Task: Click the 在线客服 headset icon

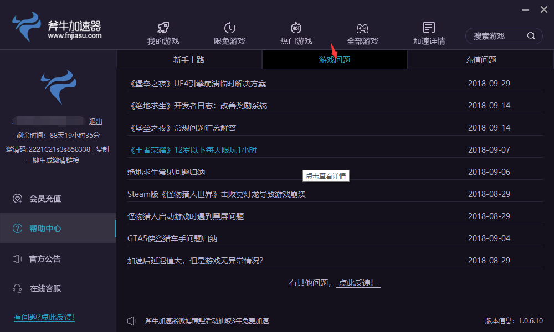Action: (x=17, y=289)
